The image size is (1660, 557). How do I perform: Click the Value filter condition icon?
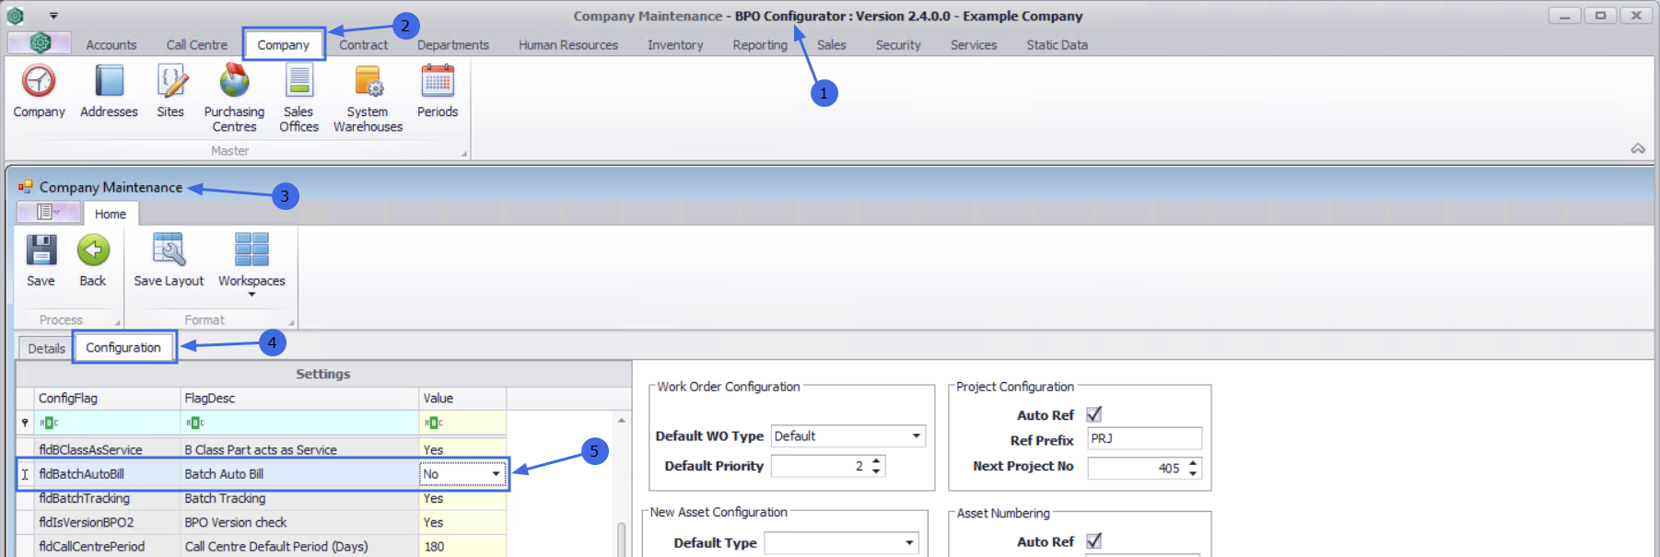[433, 423]
